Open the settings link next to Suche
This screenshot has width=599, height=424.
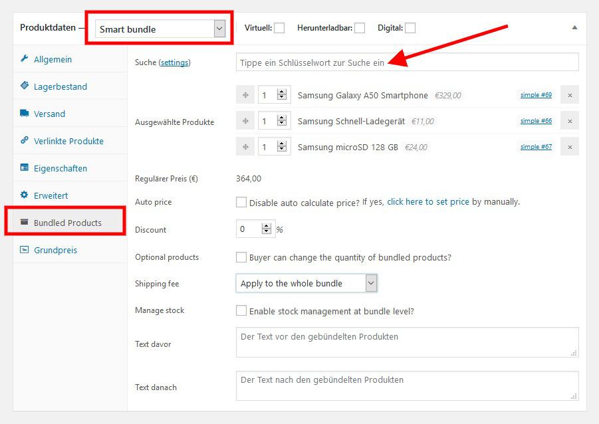point(174,62)
